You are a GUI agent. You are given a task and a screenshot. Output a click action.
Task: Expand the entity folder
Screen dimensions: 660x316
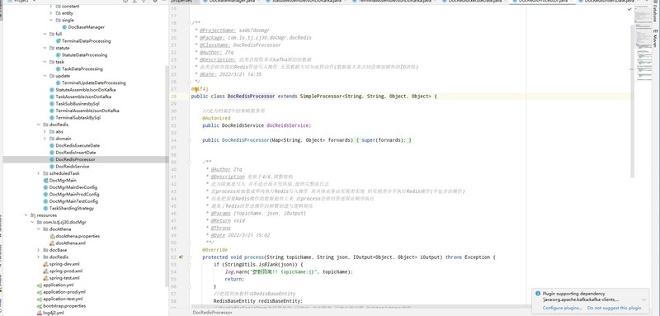(51, 13)
